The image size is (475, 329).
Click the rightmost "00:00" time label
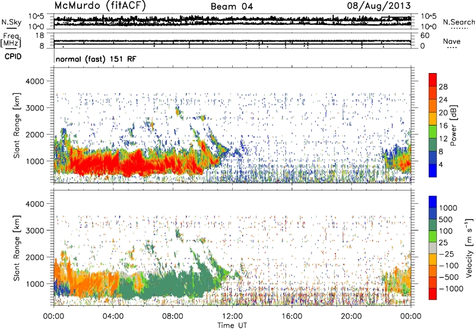411,317
